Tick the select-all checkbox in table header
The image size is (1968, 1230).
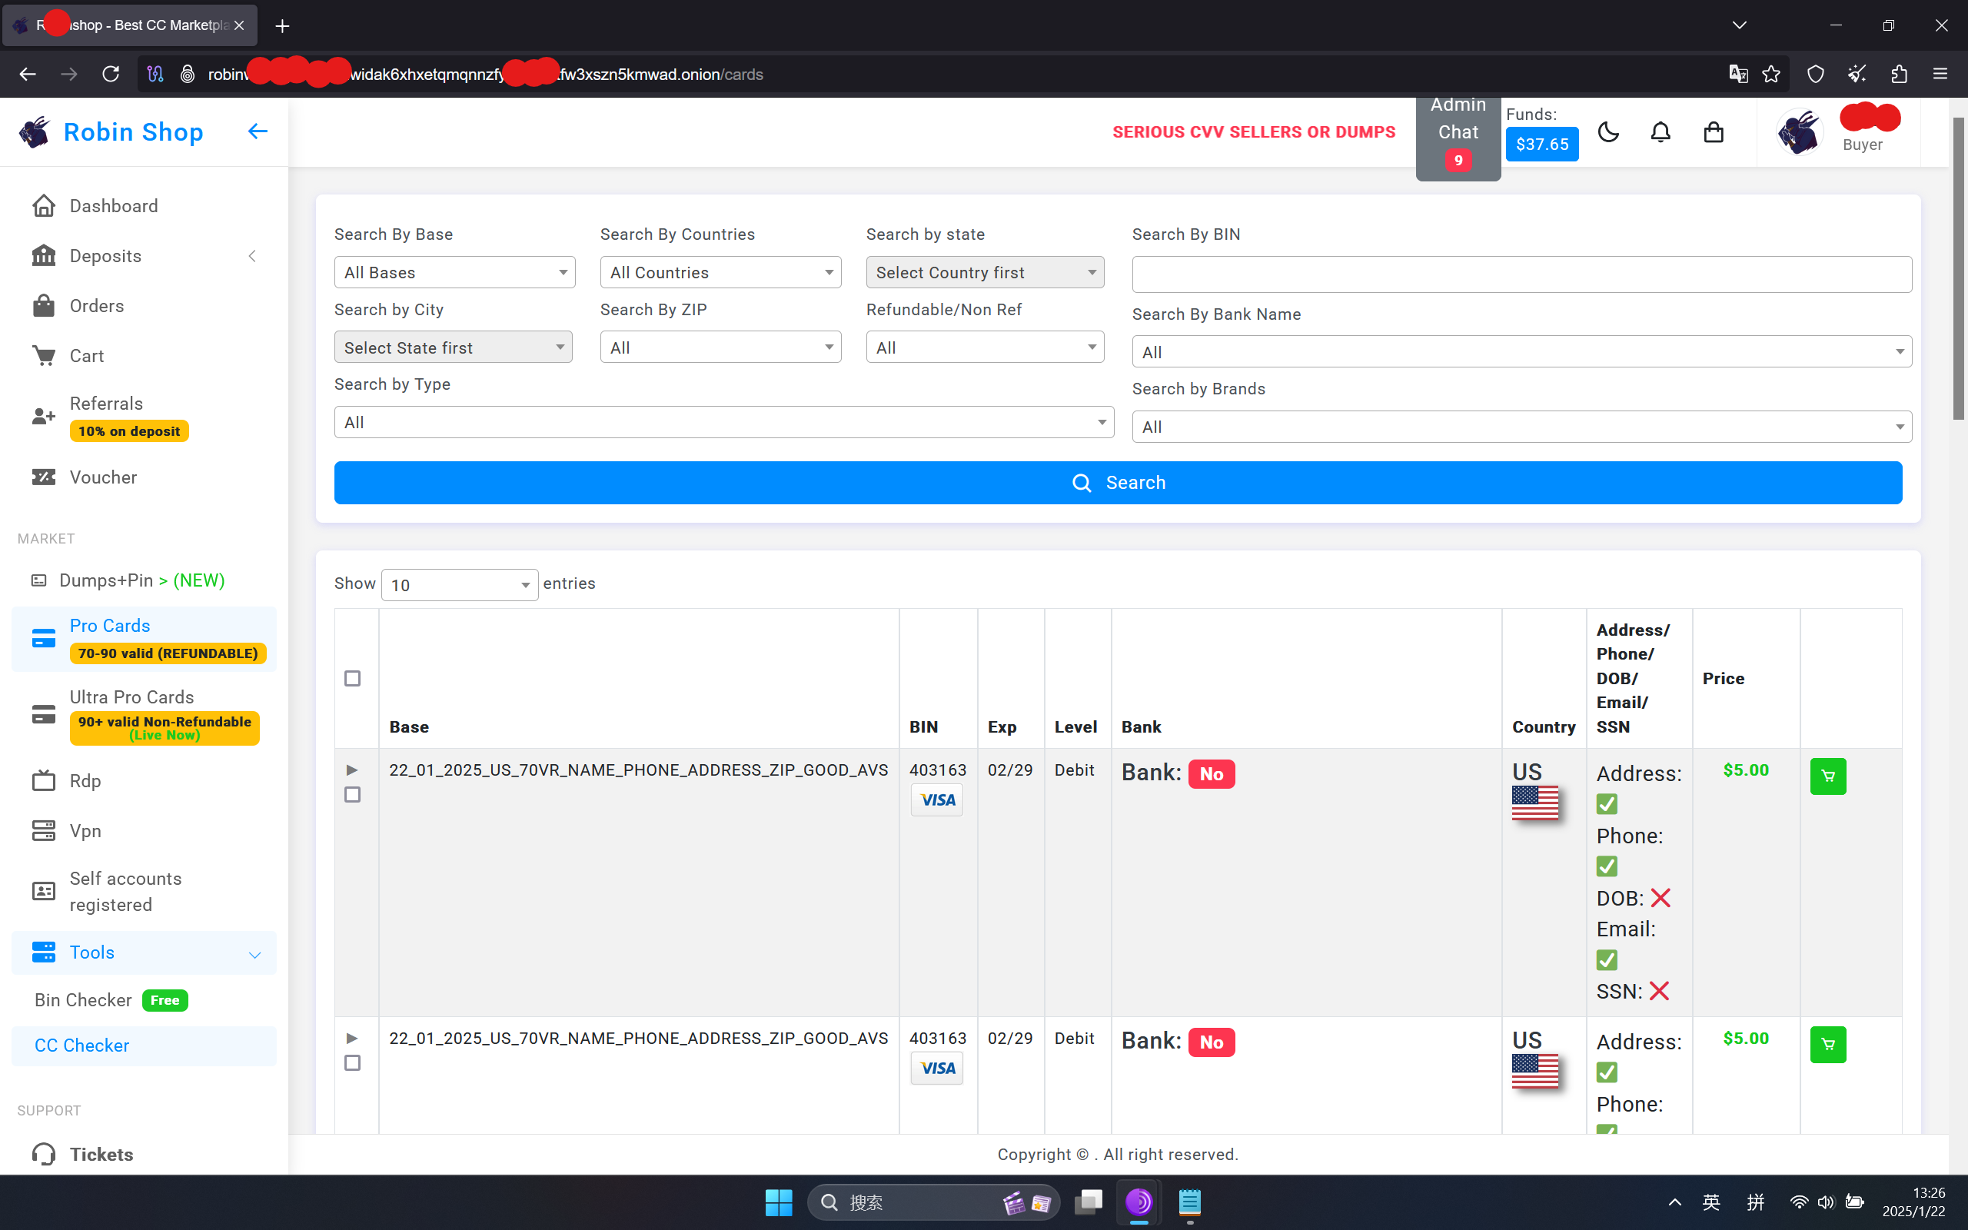(x=352, y=679)
